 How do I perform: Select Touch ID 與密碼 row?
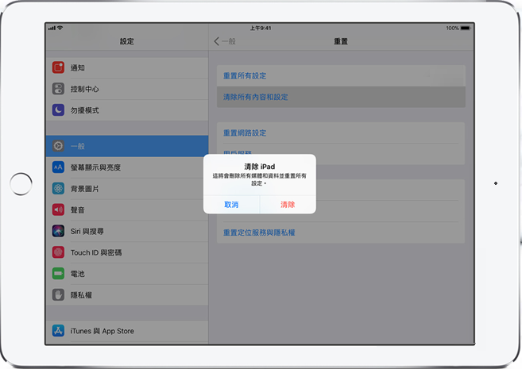pyautogui.click(x=127, y=252)
